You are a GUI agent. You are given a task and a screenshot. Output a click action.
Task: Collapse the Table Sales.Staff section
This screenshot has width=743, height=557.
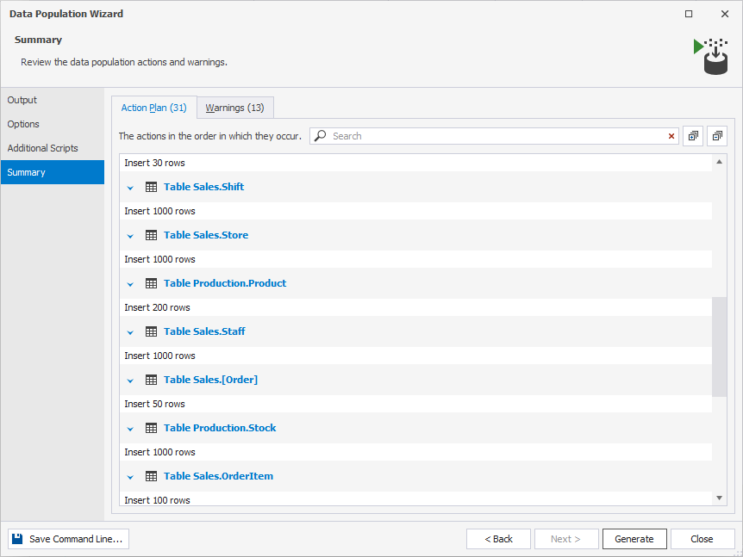(x=130, y=332)
